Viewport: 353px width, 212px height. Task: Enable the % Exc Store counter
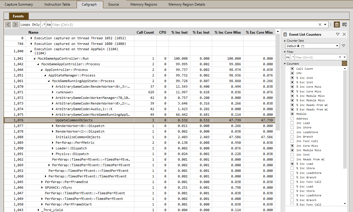click(x=292, y=191)
